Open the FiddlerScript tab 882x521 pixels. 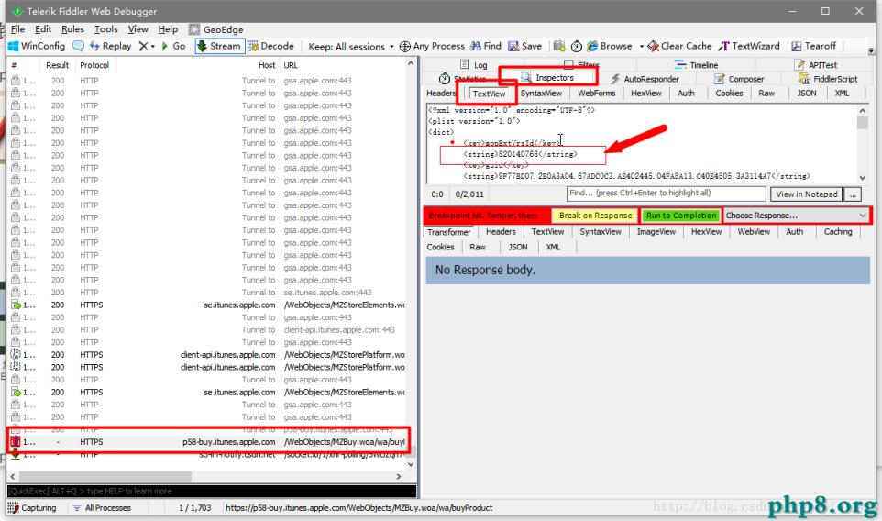[828, 79]
